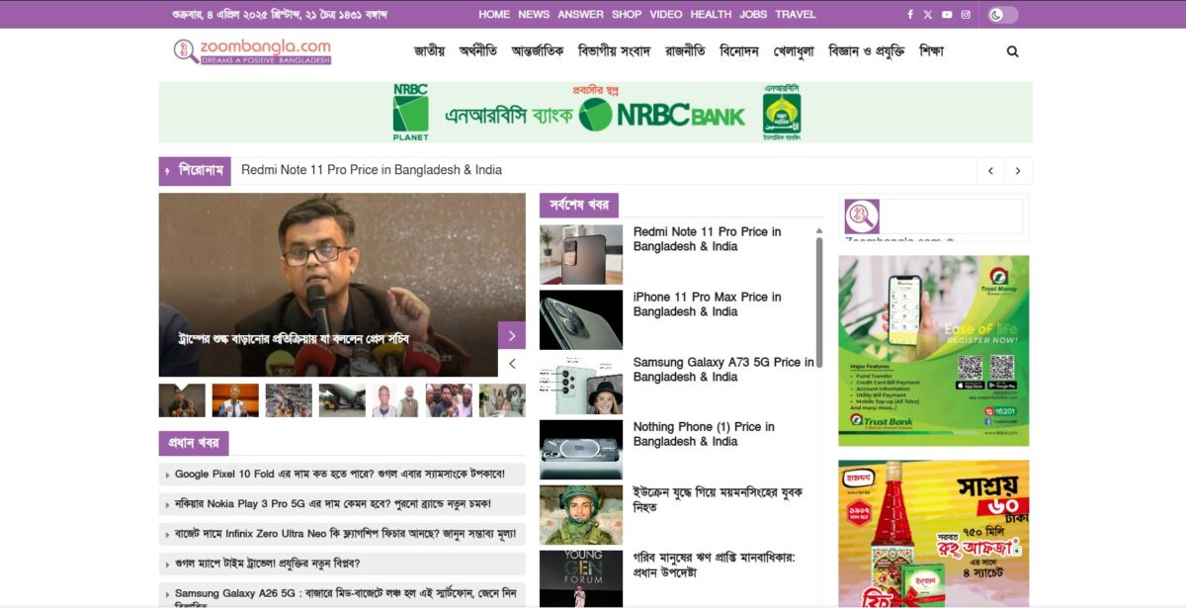Open বিনোদন category menu
Viewport: 1186px width, 608px height.
(739, 51)
